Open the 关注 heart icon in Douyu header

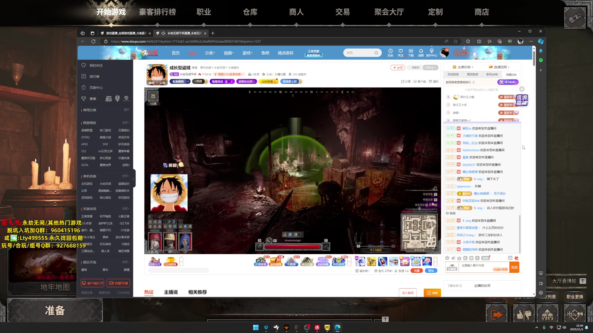(x=401, y=53)
